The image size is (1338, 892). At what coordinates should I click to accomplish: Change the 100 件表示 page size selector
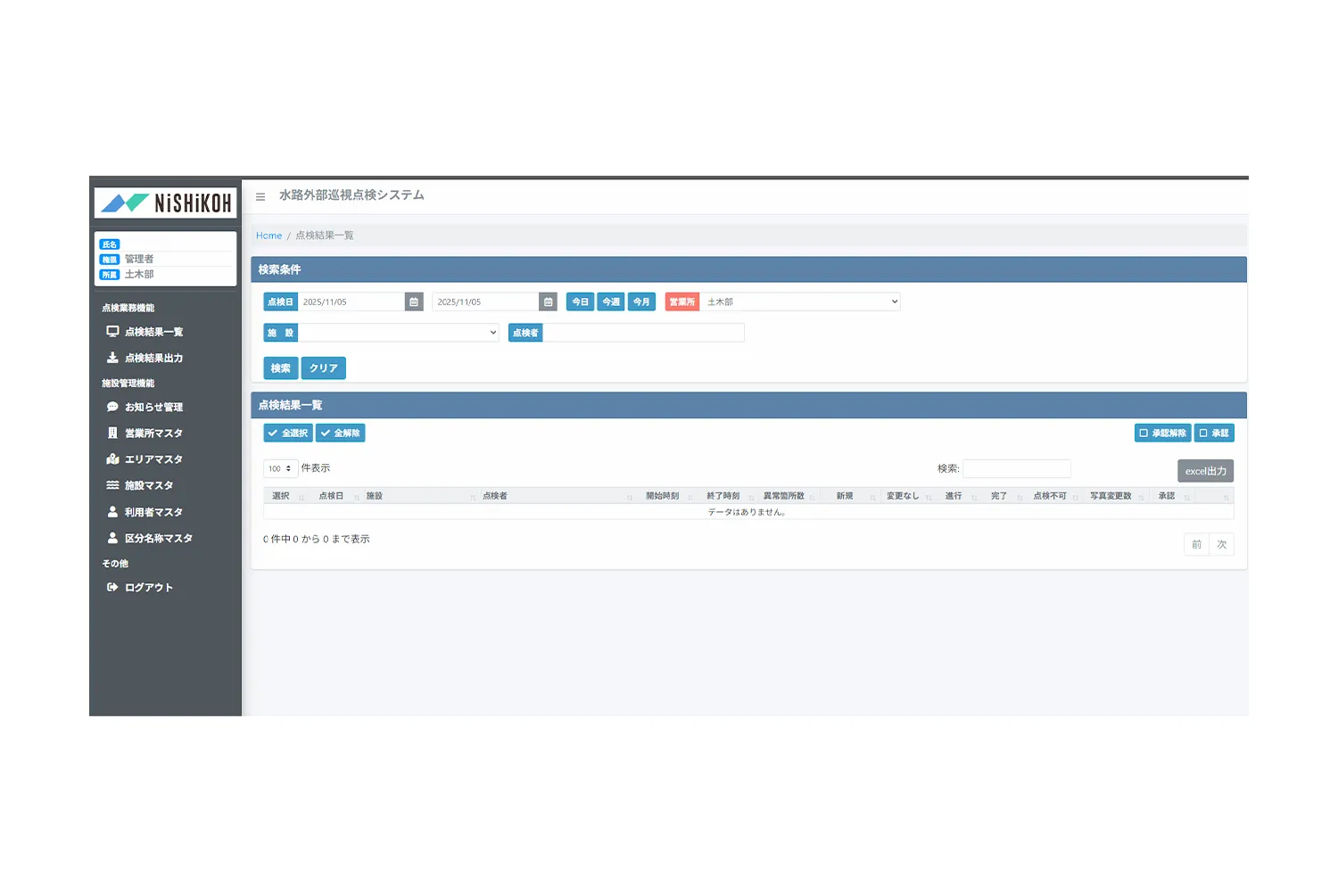pos(280,468)
